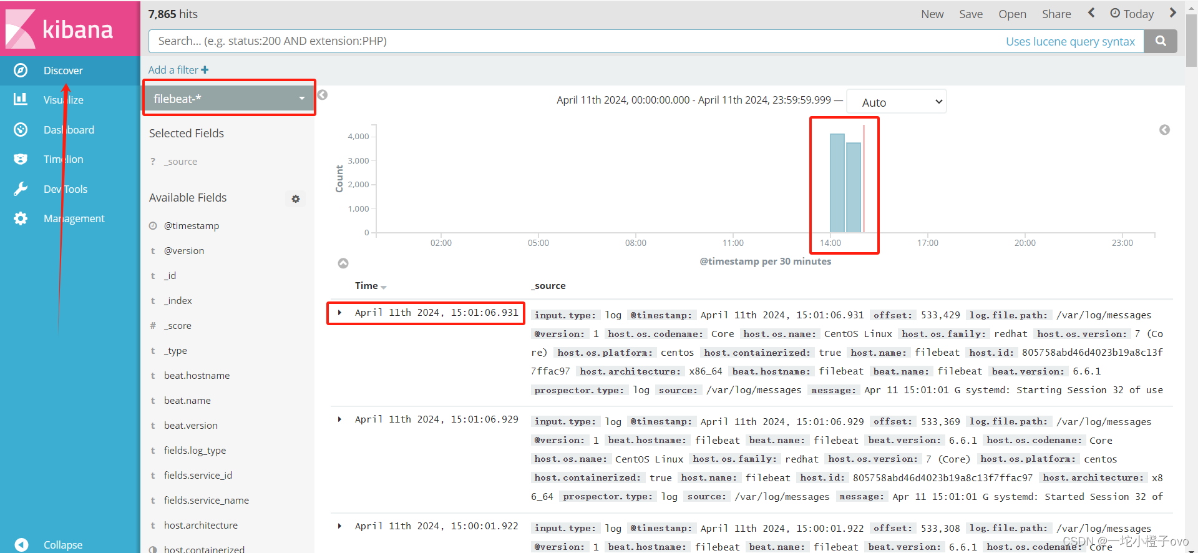Click the Collapse sidebar arrow icon
Viewport: 1198px width, 553px height.
pyautogui.click(x=21, y=545)
